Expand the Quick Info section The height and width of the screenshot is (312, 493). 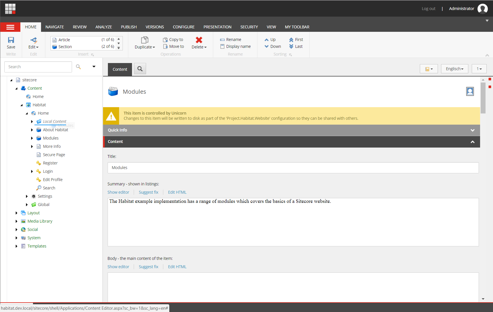click(292, 130)
